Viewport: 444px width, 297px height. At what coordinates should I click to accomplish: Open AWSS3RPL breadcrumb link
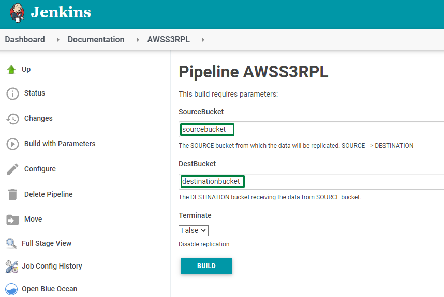(x=169, y=40)
